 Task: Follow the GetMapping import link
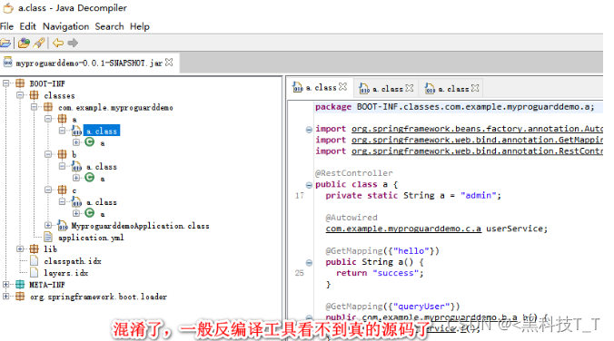pyautogui.click(x=477, y=140)
